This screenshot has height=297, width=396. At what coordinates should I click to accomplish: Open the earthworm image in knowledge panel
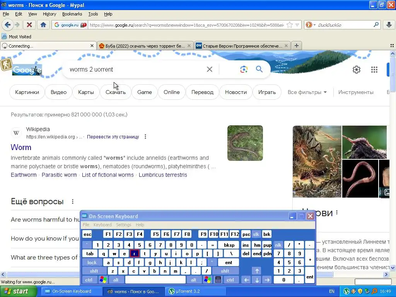360,179
